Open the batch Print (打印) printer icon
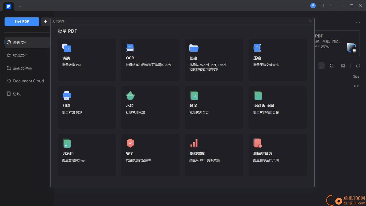366x206 pixels. pos(67,96)
